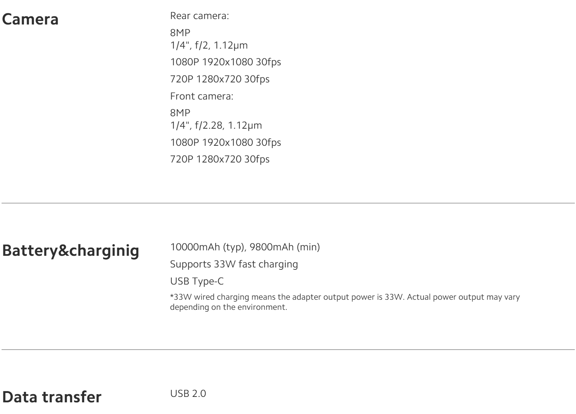The width and height of the screenshot is (576, 414).
Task: Click the USB Type-C specification text
Action: coord(197,281)
